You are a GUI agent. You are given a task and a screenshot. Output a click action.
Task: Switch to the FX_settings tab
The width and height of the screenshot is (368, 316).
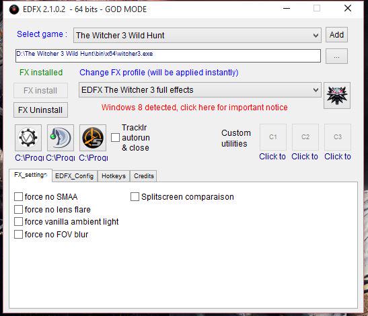pyautogui.click(x=30, y=175)
